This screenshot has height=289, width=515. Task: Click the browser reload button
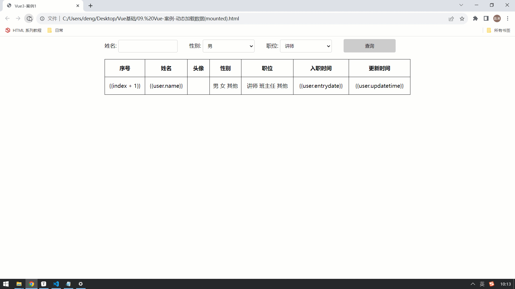[x=29, y=18]
